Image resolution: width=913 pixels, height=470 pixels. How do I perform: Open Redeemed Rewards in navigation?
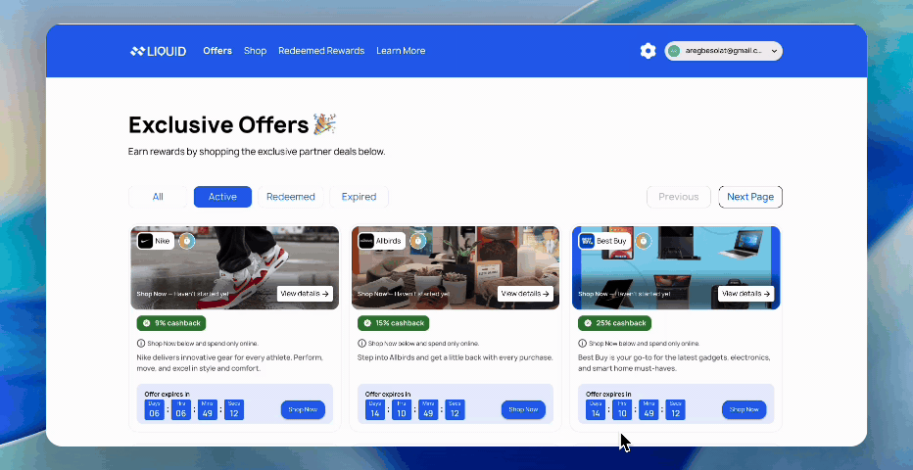click(x=321, y=51)
